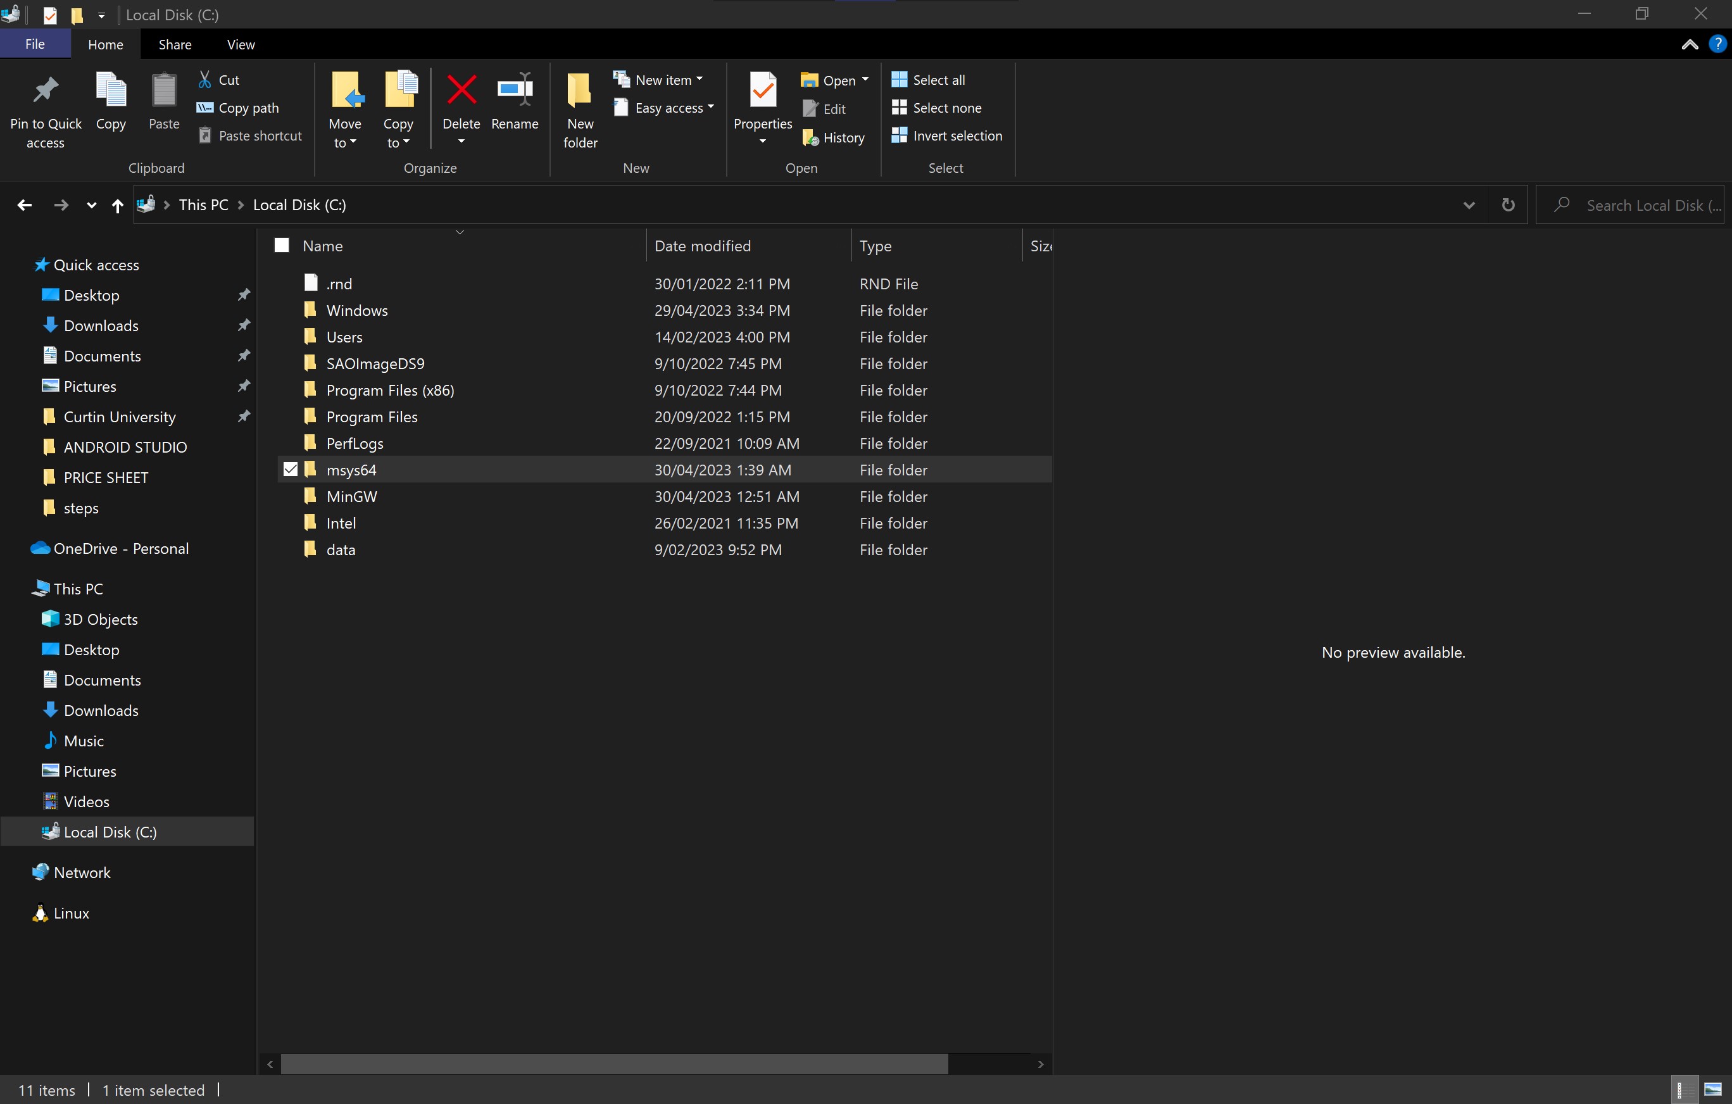This screenshot has width=1732, height=1104.
Task: Expand the address bar history dropdown
Action: click(1469, 205)
